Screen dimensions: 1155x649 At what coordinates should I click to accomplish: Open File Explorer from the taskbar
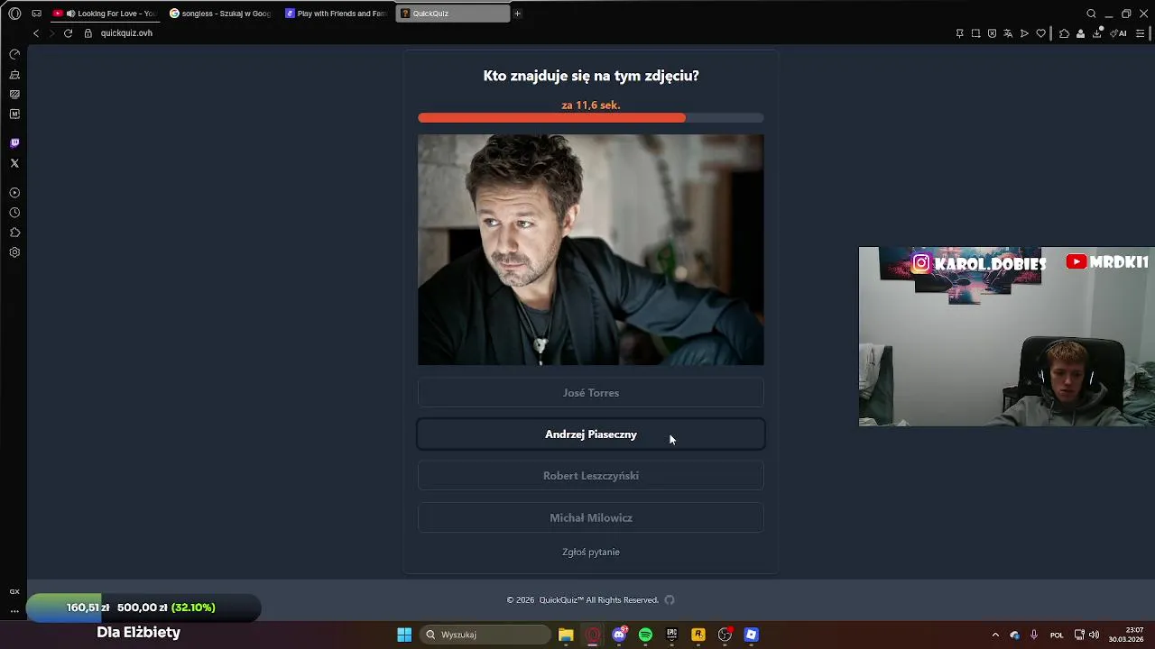click(566, 635)
